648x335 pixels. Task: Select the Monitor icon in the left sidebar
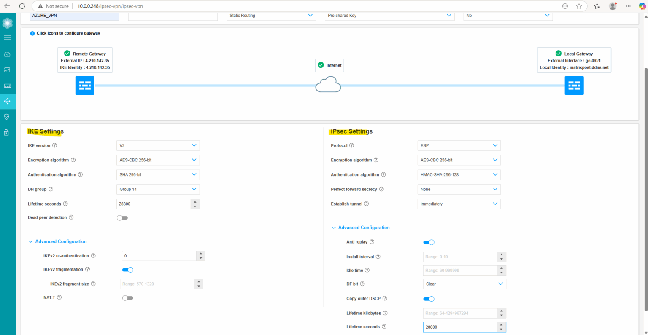coord(8,70)
